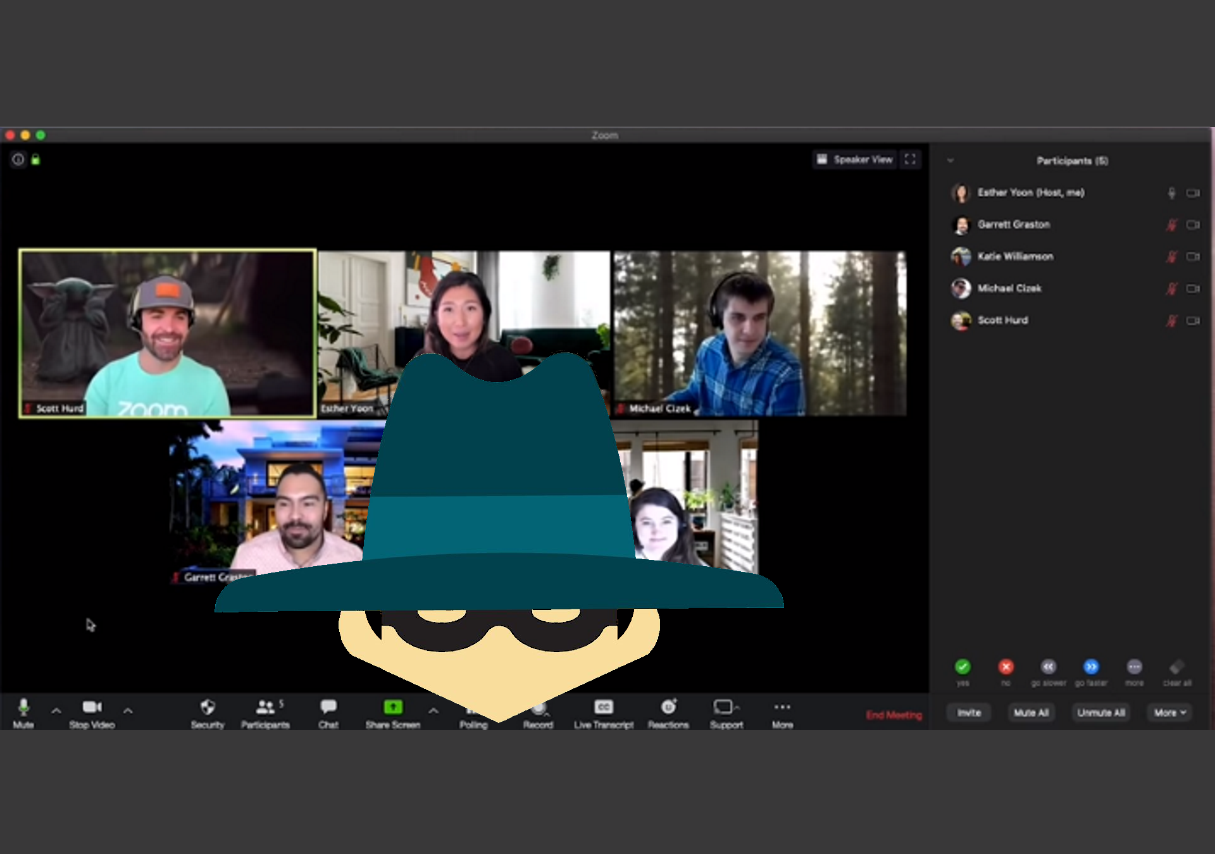
Task: Mute the microphone
Action: [x=23, y=707]
